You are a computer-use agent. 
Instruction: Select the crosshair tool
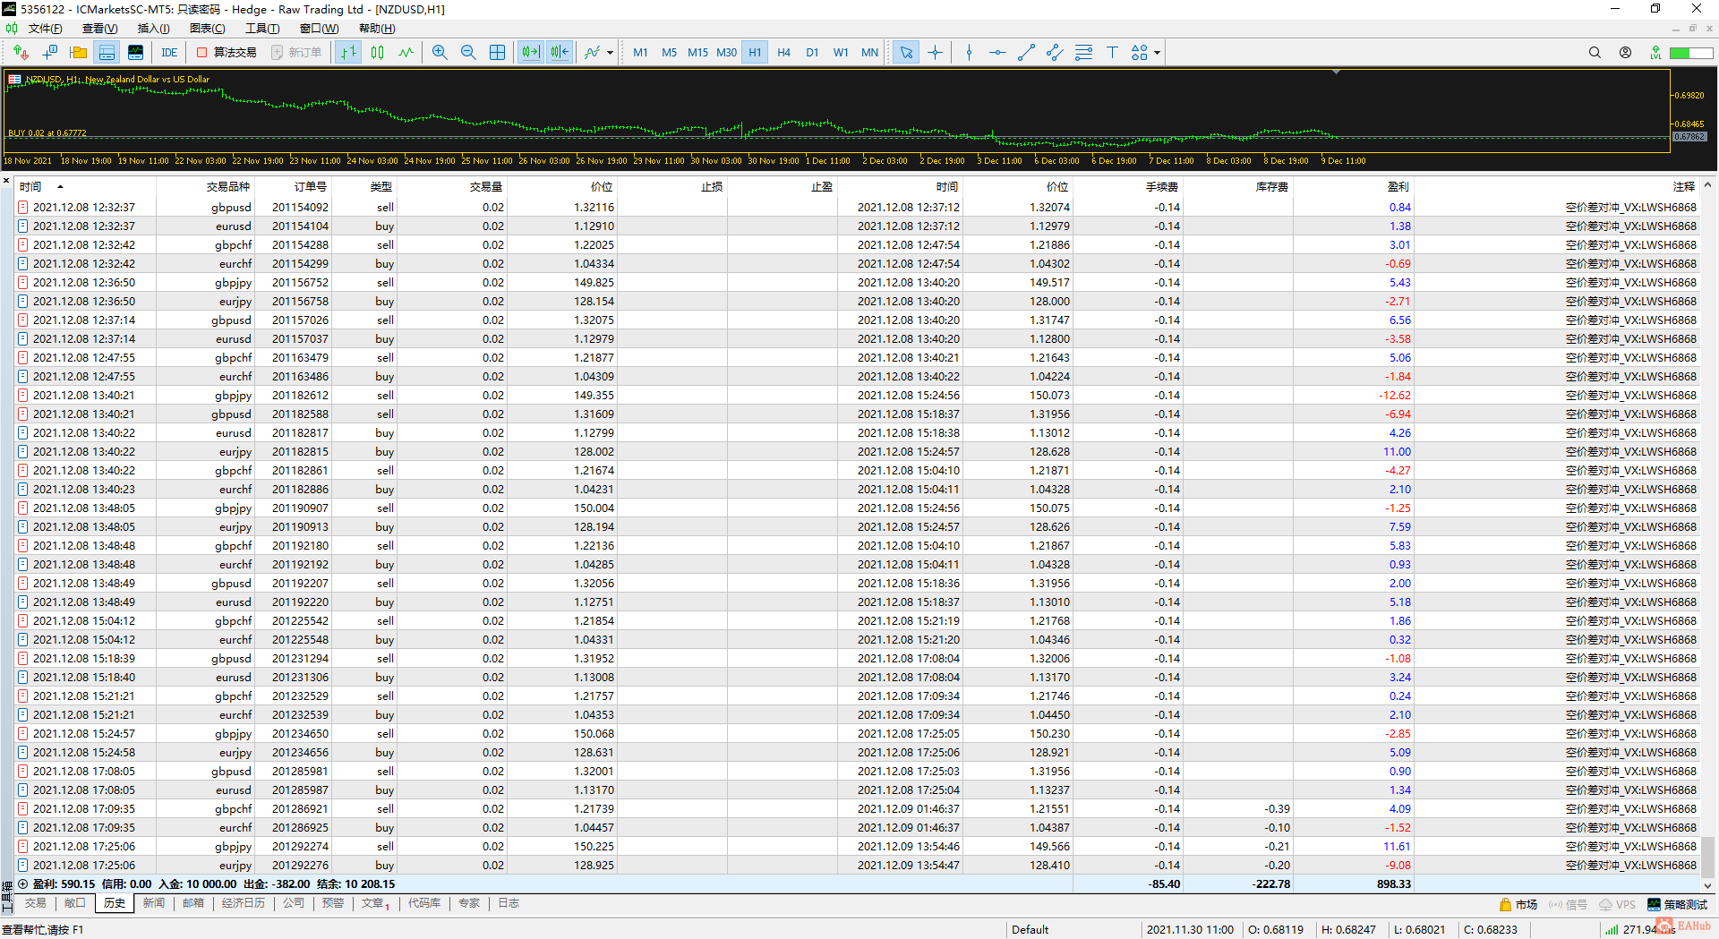point(935,53)
